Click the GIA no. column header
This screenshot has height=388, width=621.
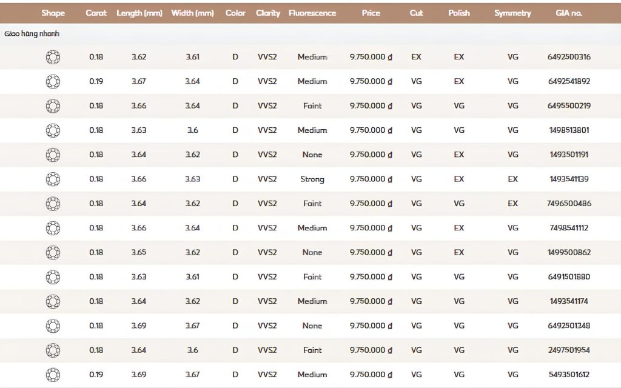[x=569, y=13]
